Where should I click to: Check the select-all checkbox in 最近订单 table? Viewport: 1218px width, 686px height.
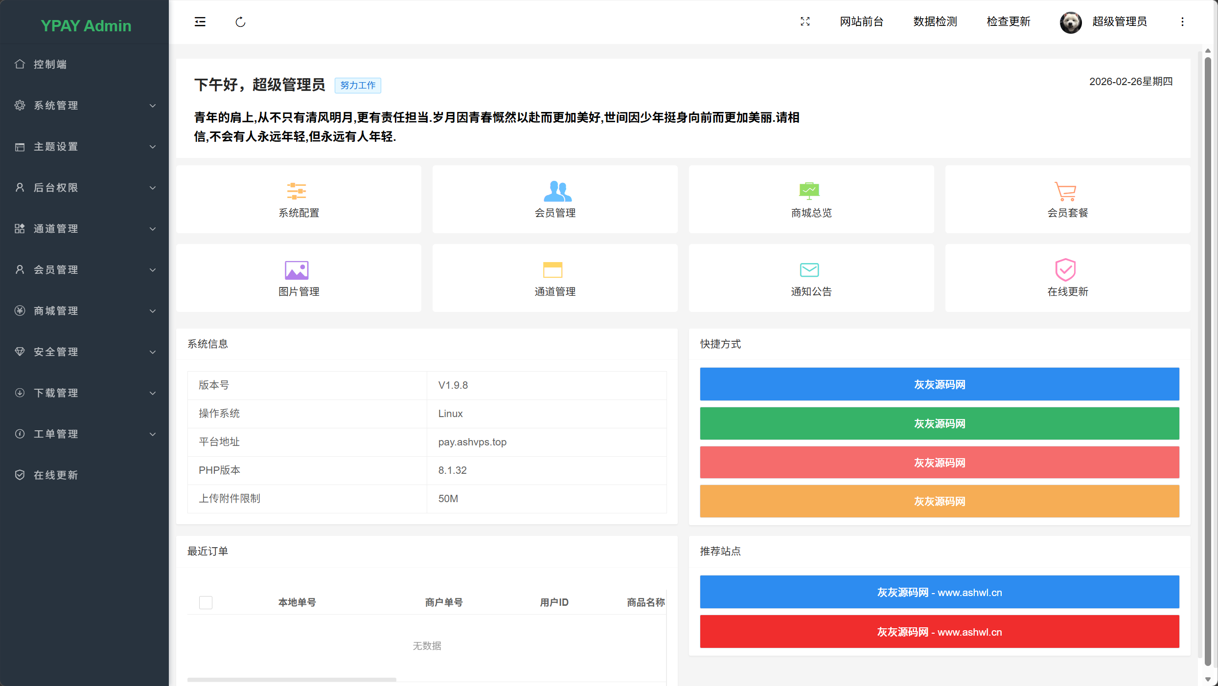pos(206,602)
